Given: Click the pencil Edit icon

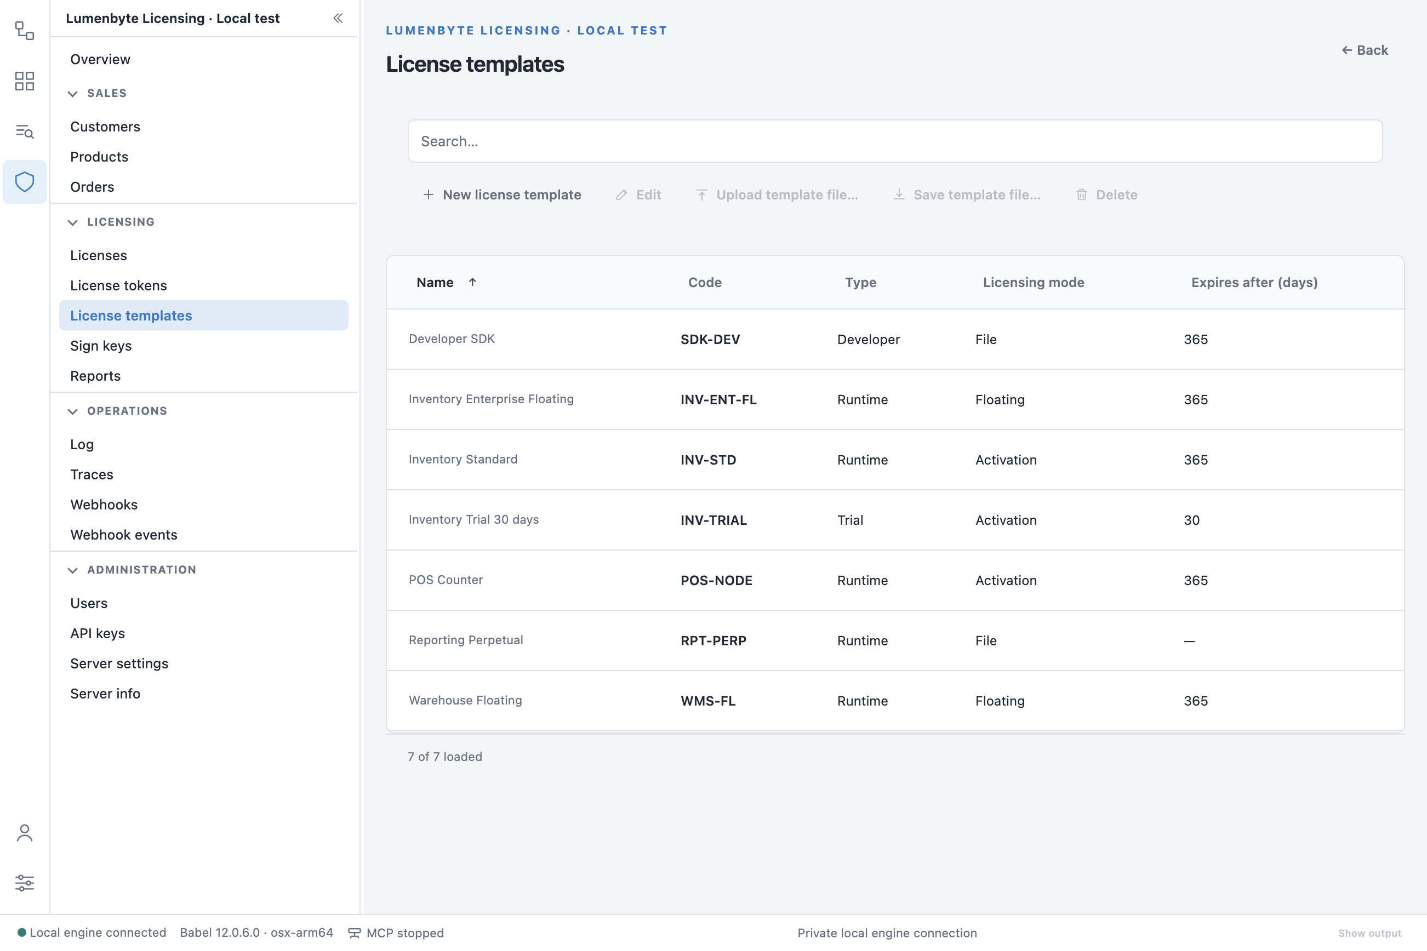Looking at the screenshot, I should (621, 194).
